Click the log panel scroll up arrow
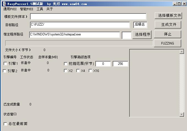Viewport: 187px width, 131px height. [x=182, y=52]
